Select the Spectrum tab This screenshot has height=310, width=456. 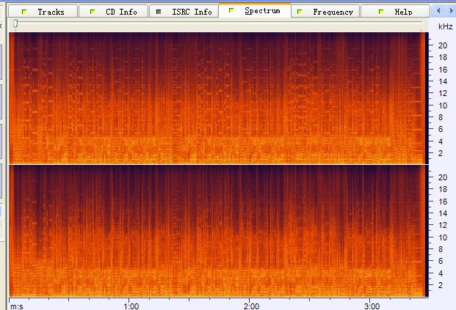[255, 10]
